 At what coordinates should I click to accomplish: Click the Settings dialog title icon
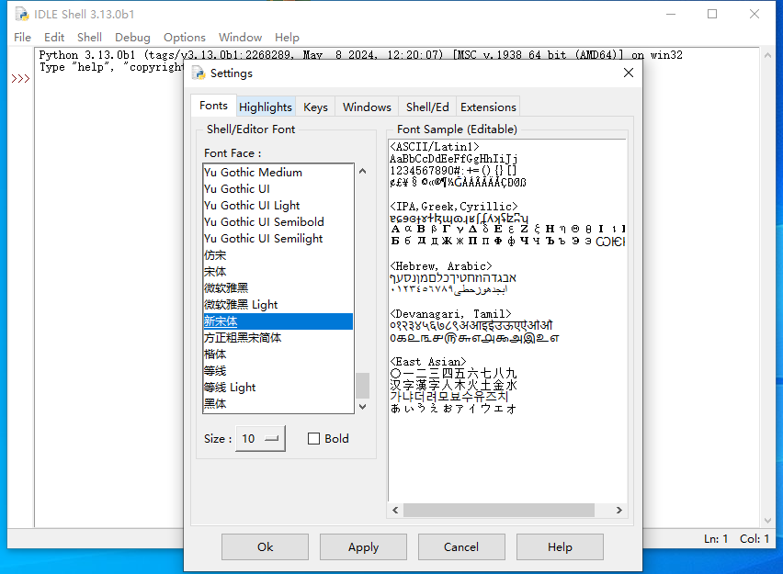click(198, 73)
